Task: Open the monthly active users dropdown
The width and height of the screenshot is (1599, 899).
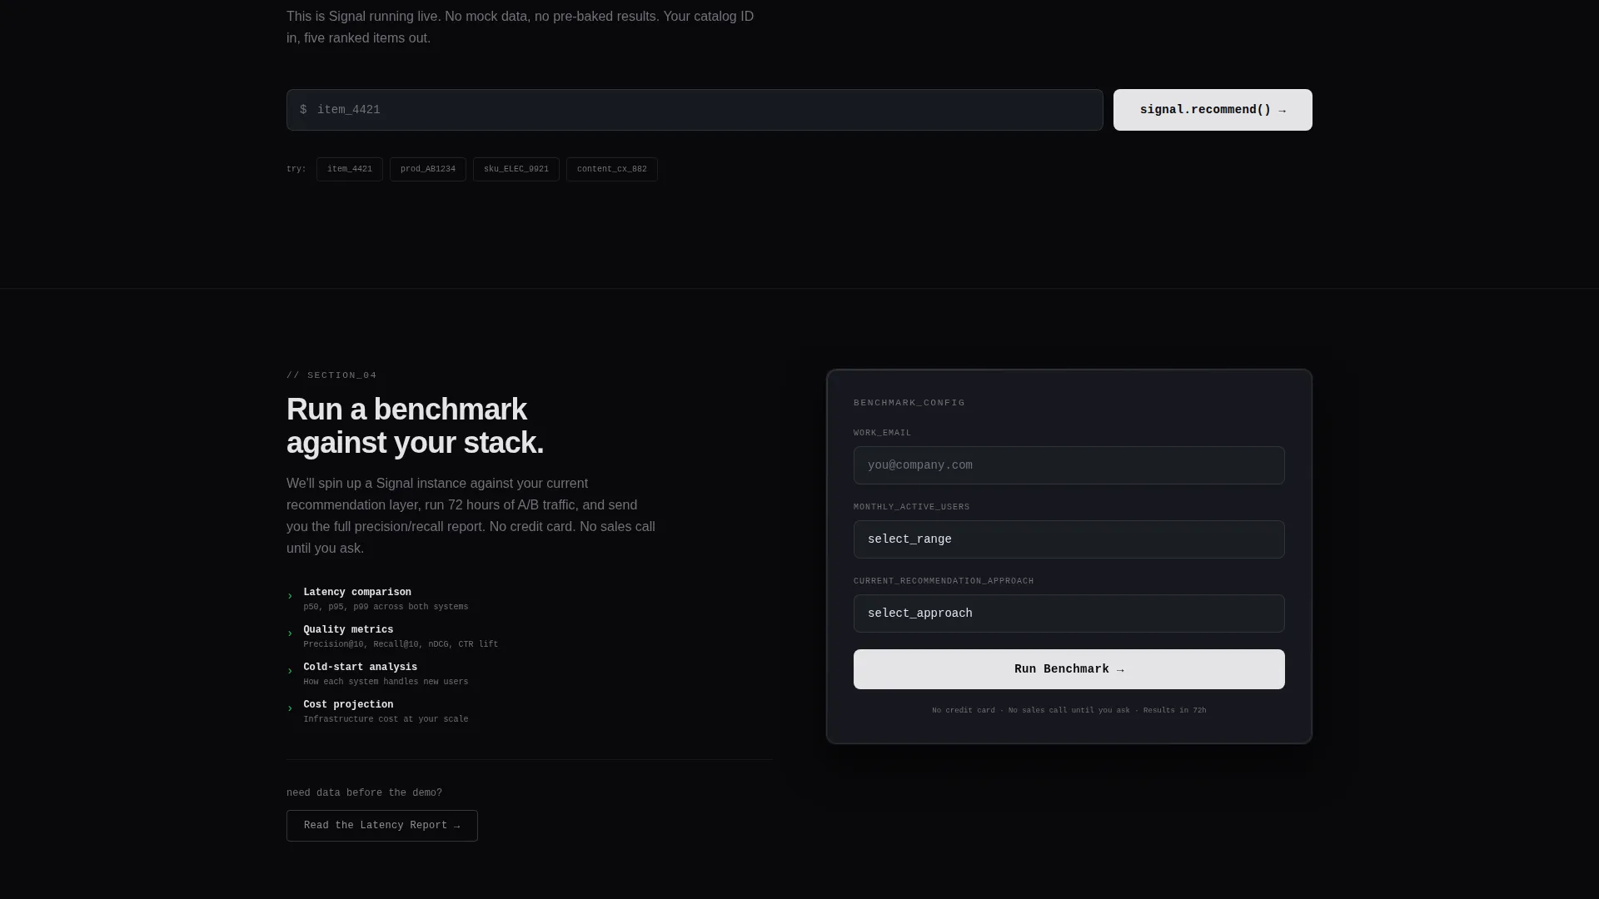Action: click(x=1069, y=539)
